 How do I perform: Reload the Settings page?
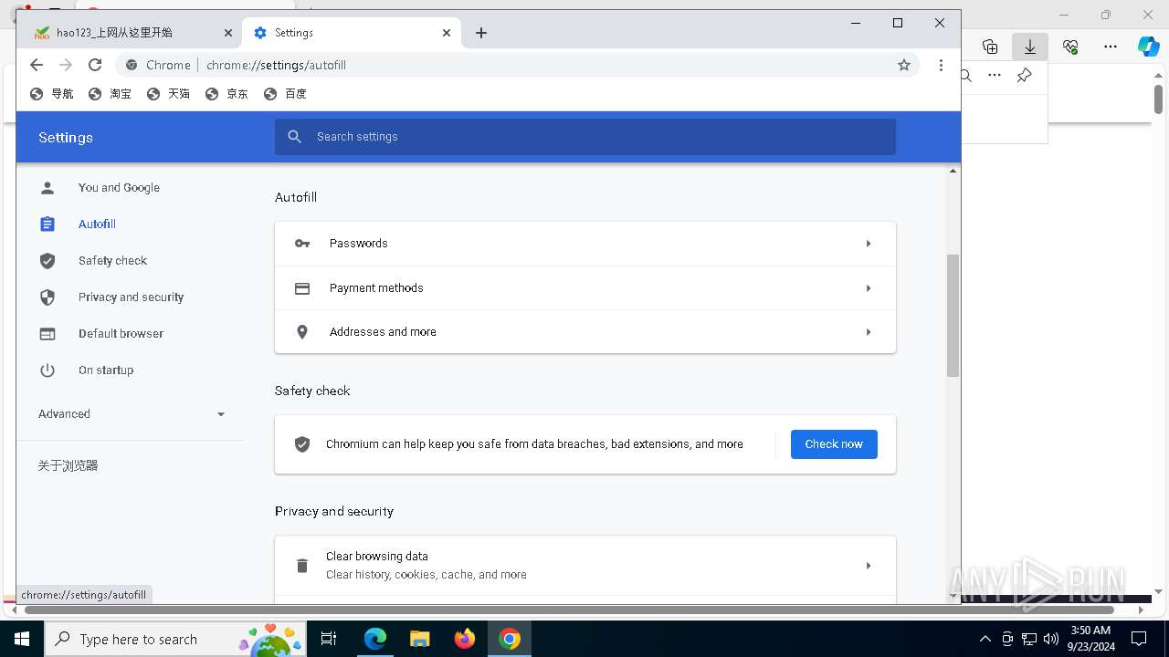coord(95,65)
